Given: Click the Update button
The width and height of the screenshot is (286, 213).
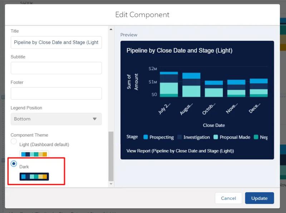Looking at the screenshot, I should [x=259, y=198].
